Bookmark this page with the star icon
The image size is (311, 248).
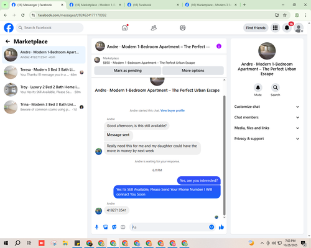coord(285,15)
